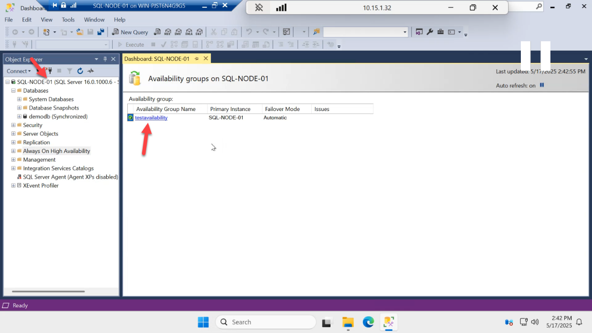Open the Edit menu
Image resolution: width=592 pixels, height=333 pixels.
[x=27, y=20]
